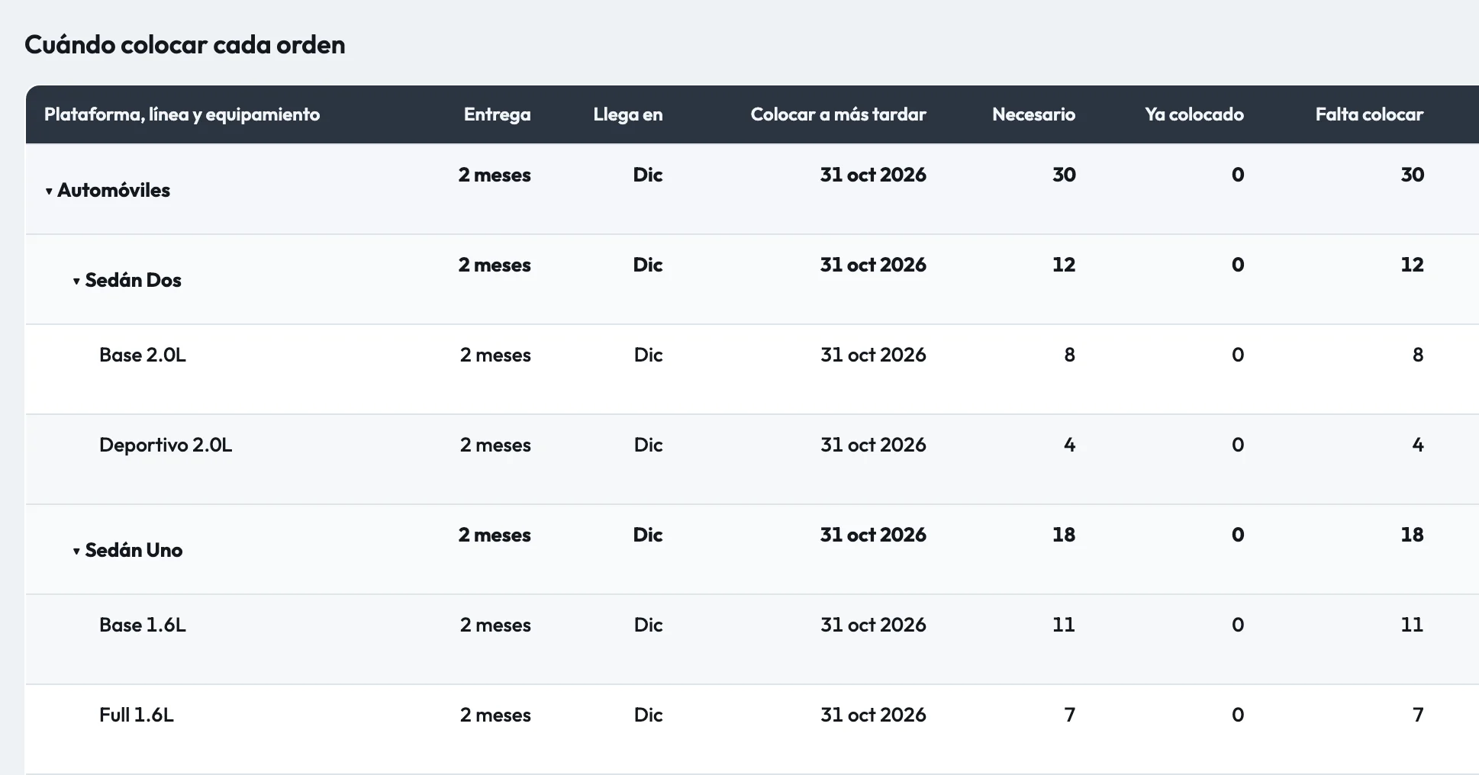Screen dimensions: 1479x775
Task: Click Falta colocar value 11 for Base 1.6L
Action: 1412,625
